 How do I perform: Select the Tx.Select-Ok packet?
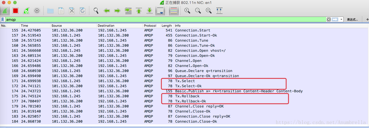coord(184,86)
